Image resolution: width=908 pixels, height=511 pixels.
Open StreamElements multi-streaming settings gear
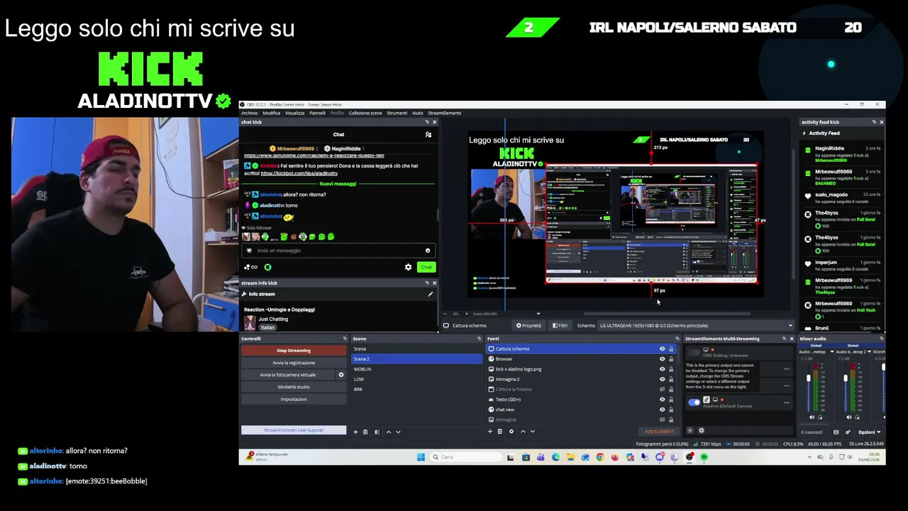click(702, 430)
